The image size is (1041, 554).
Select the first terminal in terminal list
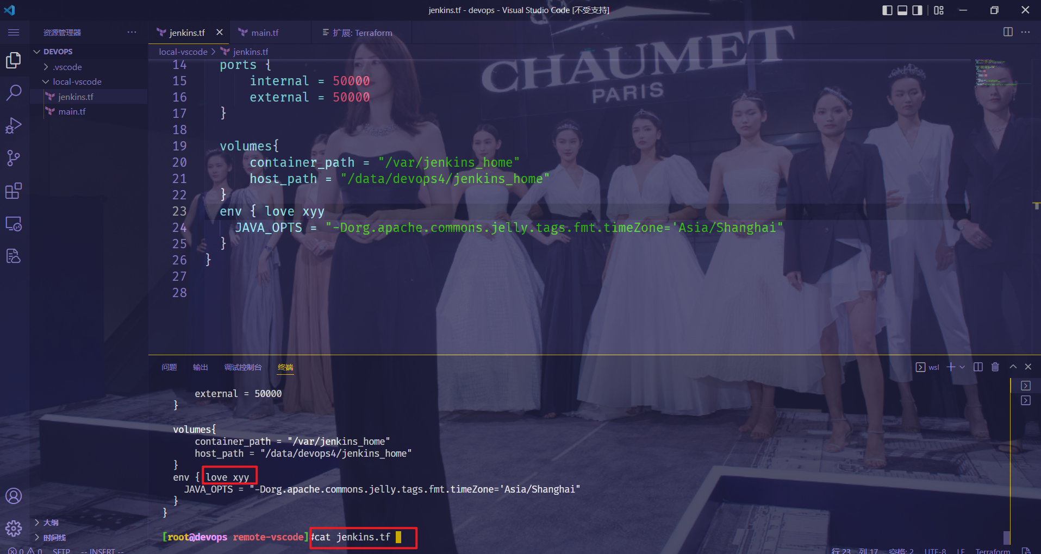(1026, 386)
